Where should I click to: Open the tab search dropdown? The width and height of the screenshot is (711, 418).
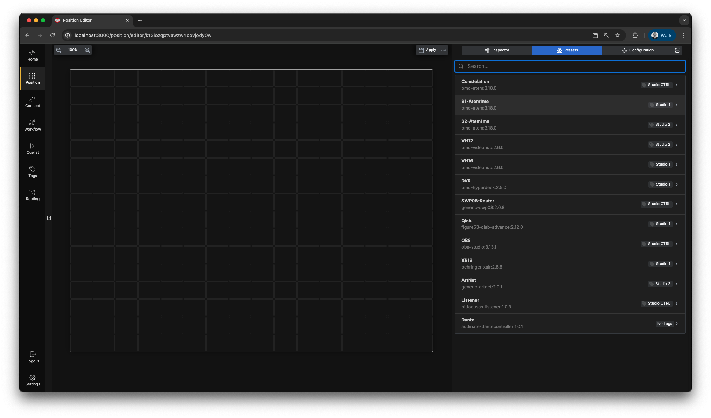[x=684, y=20]
